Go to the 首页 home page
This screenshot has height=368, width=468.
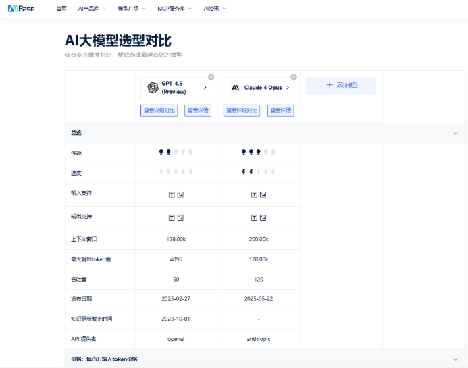pyautogui.click(x=61, y=9)
